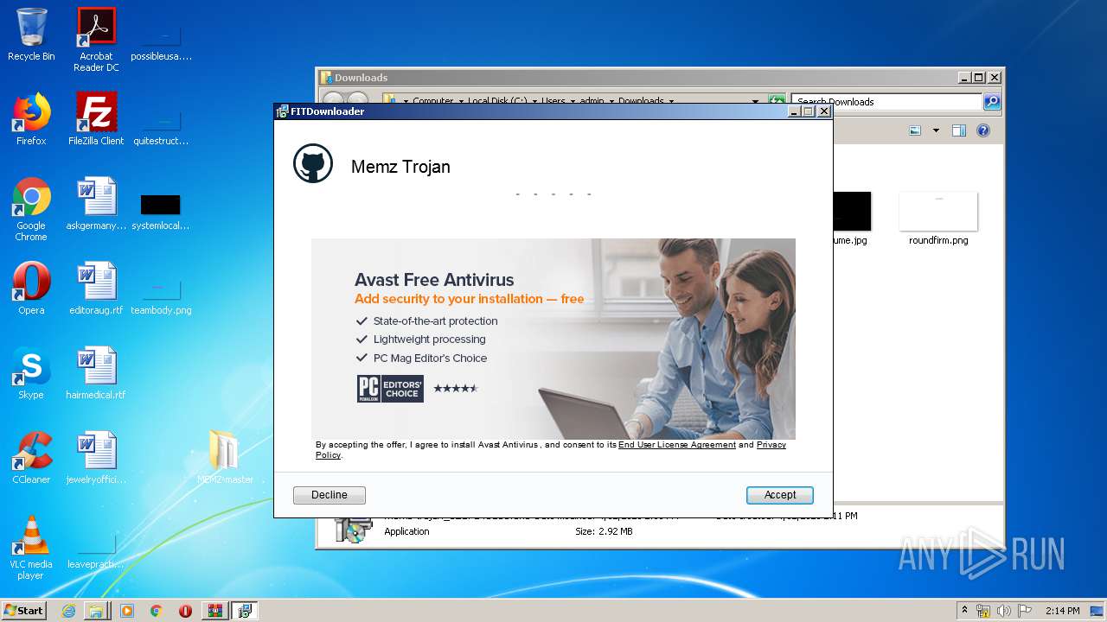Viewport: 1107px width, 622px height.
Task: Select the quitestruct desktop file
Action: pos(161,124)
